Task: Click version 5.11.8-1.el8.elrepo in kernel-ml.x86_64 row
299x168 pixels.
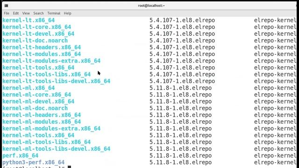Action: pyautogui.click(x=181, y=88)
